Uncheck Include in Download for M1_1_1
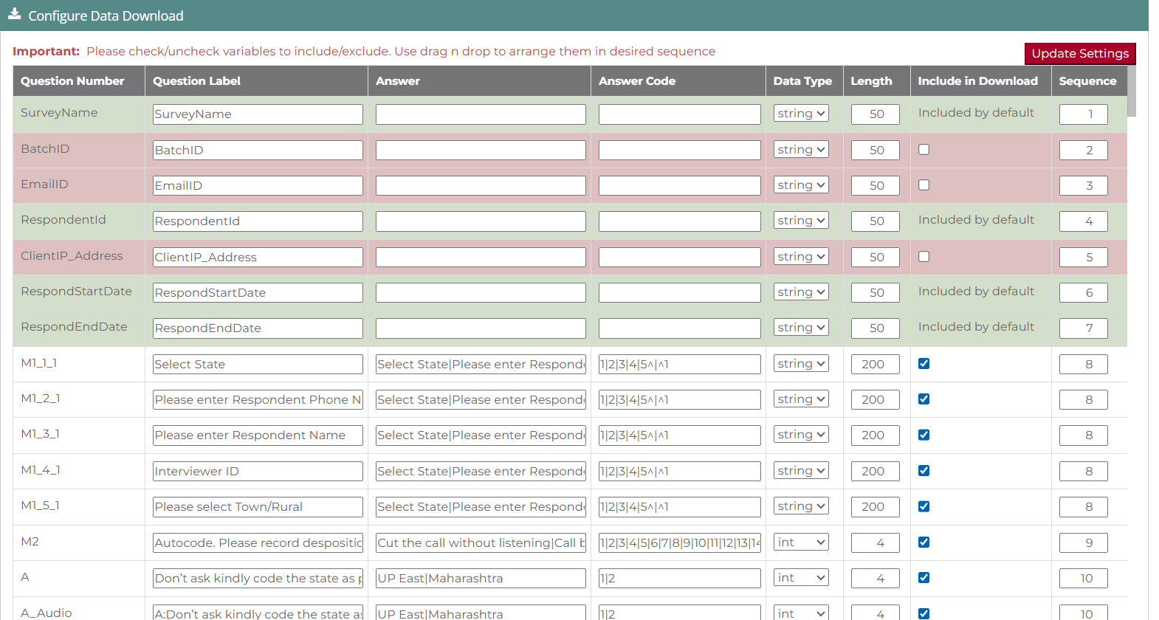1159x620 pixels. (924, 364)
